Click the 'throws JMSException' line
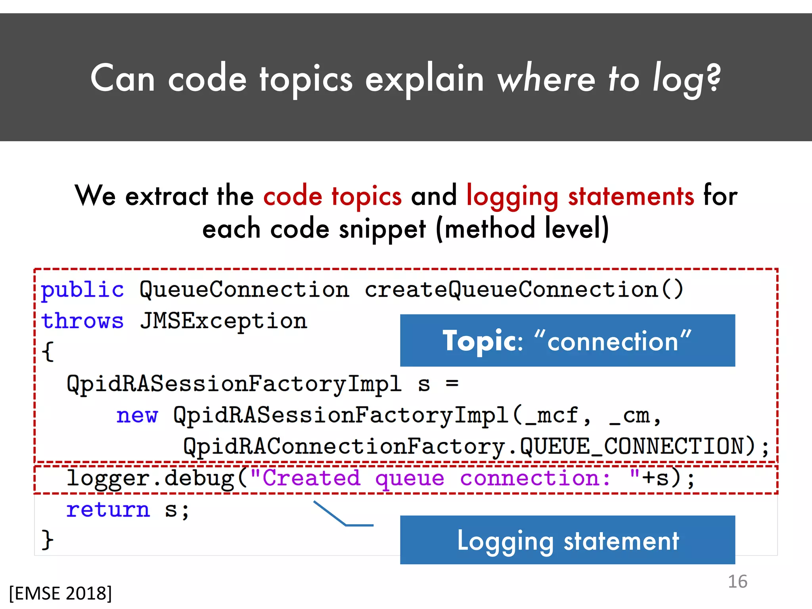The height and width of the screenshot is (609, 812). click(x=174, y=321)
